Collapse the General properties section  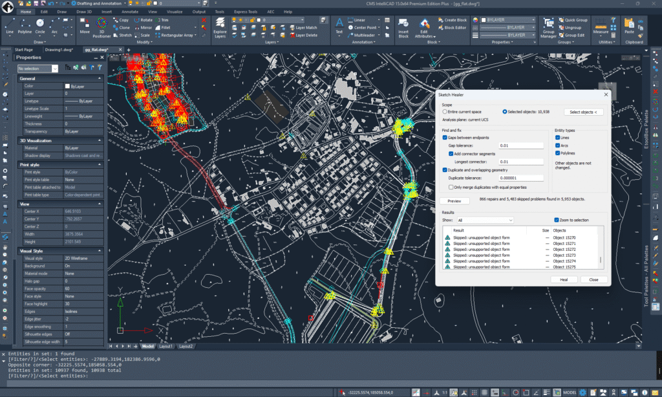pos(100,78)
